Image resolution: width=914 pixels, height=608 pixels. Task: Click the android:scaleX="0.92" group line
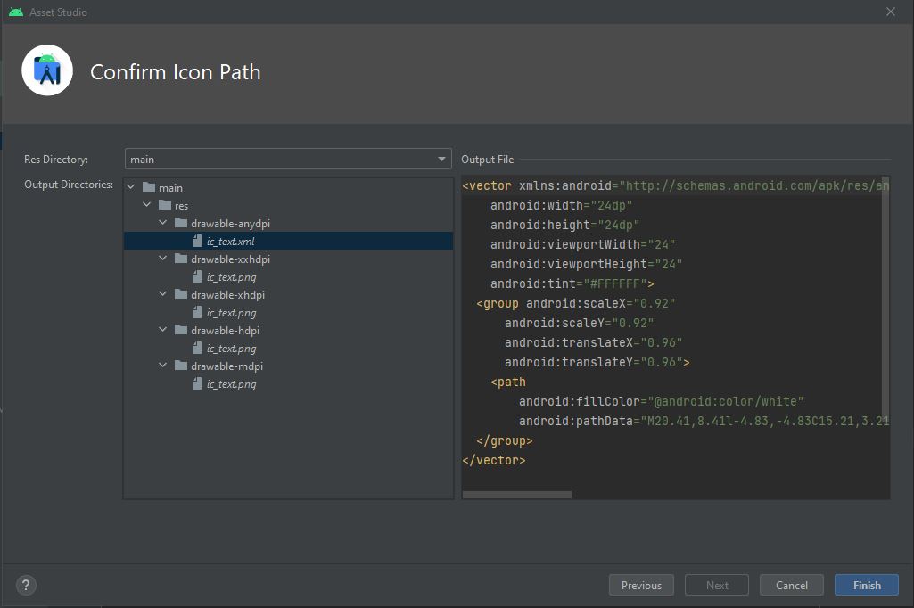point(575,303)
